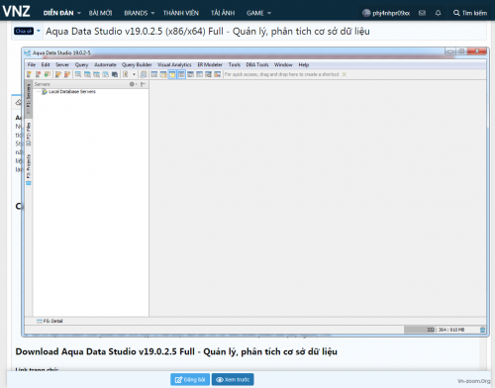495x388 pixels.
Task: Click into the thread title input field
Action: (264, 32)
